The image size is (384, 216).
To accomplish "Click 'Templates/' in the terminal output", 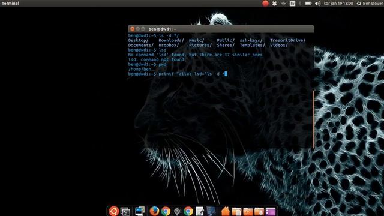I will point(252,46).
